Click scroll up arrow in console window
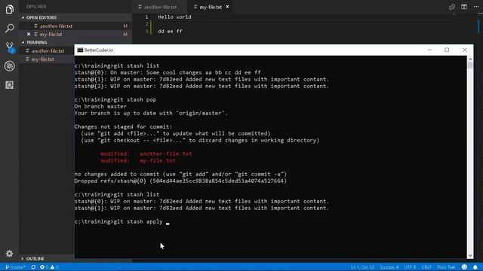 click(x=470, y=59)
